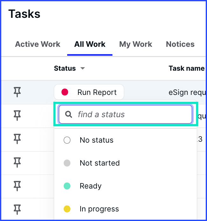207x221 pixels.
Task: Click the Task name column header
Action: pos(187,68)
